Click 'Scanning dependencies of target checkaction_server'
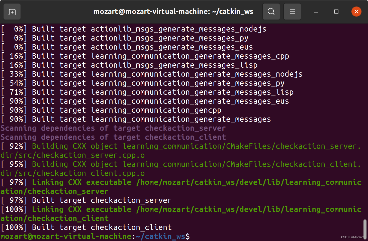This screenshot has width=368, height=241. coord(113,128)
